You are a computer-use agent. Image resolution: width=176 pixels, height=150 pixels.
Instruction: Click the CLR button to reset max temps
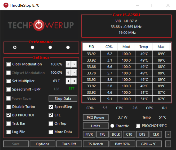[x=156, y=134]
